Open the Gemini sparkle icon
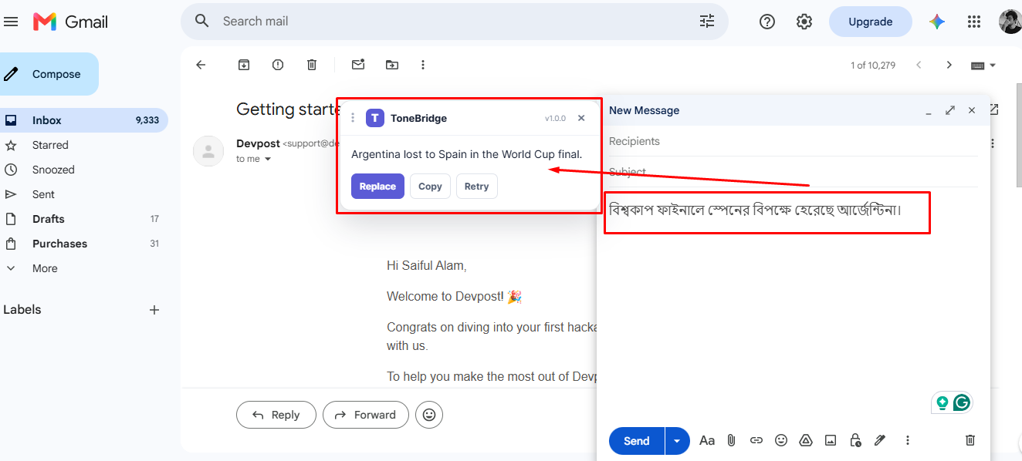 (937, 22)
